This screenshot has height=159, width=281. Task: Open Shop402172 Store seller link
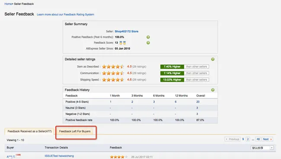[x=127, y=32]
